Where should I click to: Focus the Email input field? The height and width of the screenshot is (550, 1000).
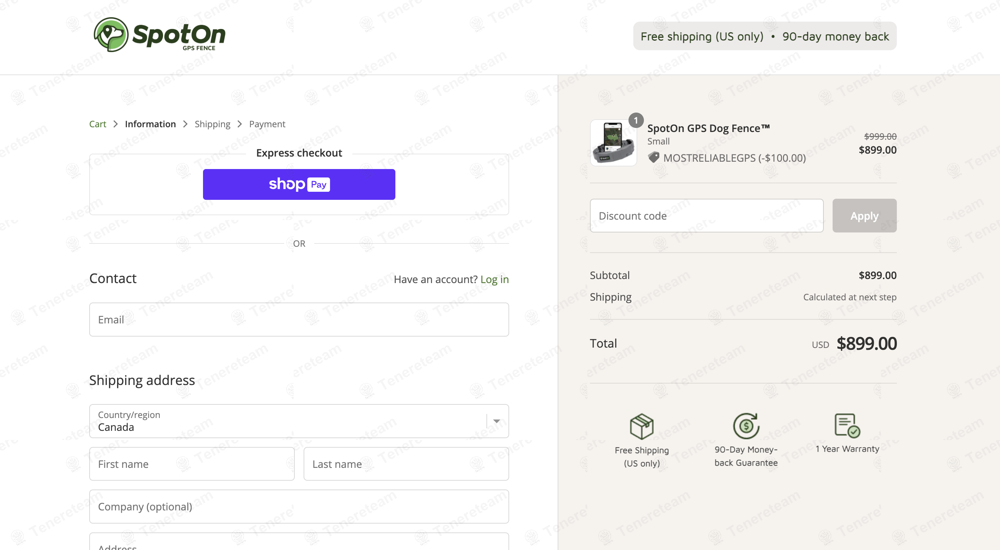point(299,320)
